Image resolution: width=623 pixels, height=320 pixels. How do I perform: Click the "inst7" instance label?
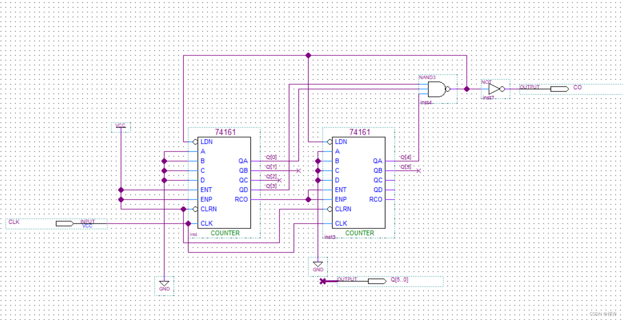click(x=489, y=97)
